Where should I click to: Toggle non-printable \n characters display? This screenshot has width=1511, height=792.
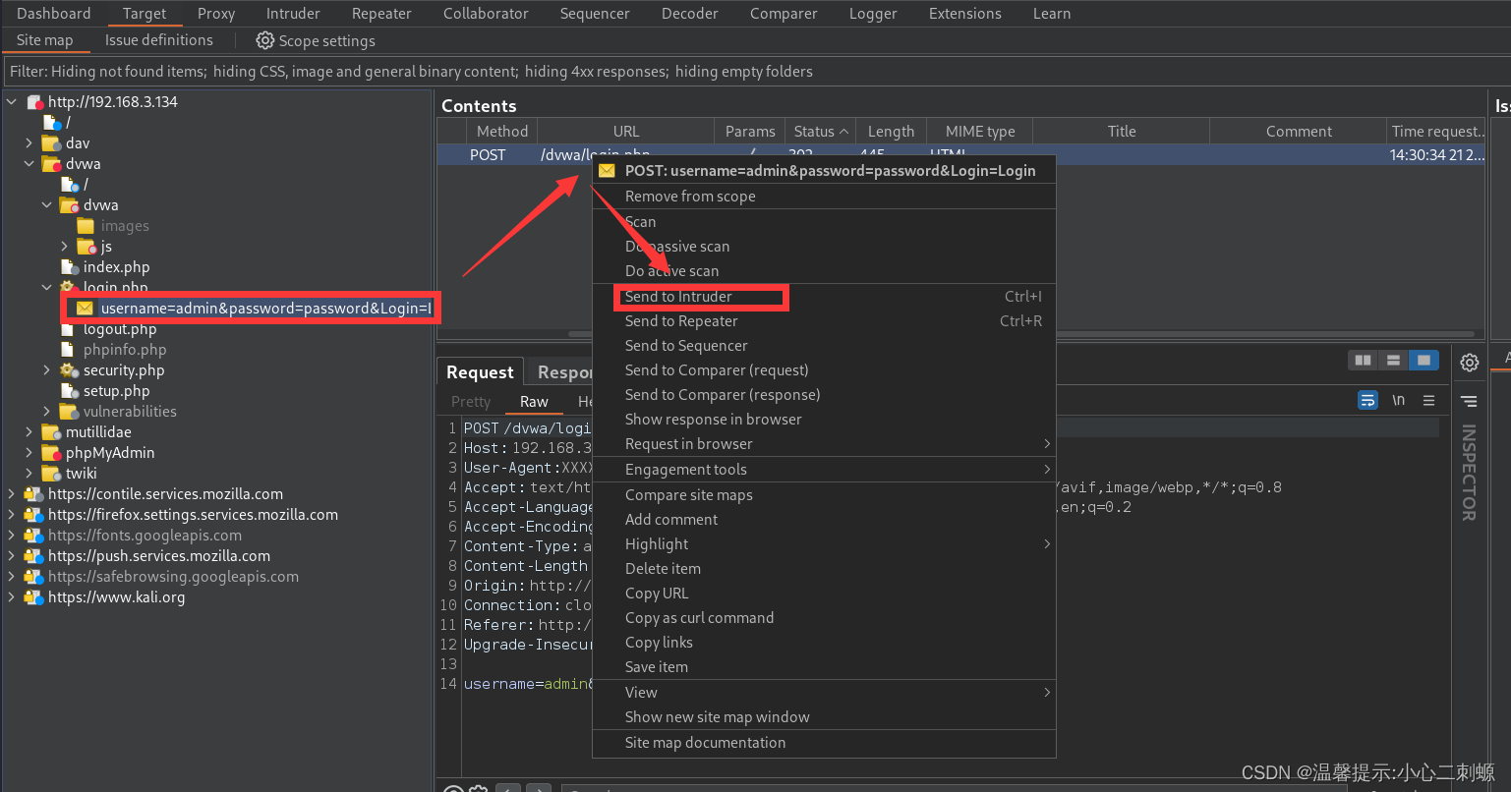(x=1398, y=400)
